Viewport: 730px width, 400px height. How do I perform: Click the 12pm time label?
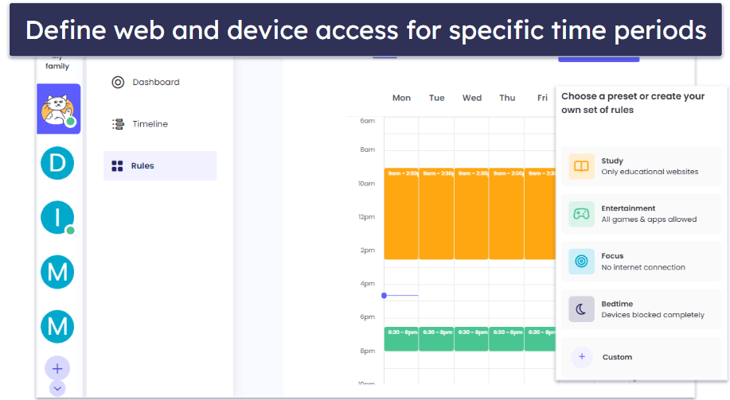(x=366, y=217)
